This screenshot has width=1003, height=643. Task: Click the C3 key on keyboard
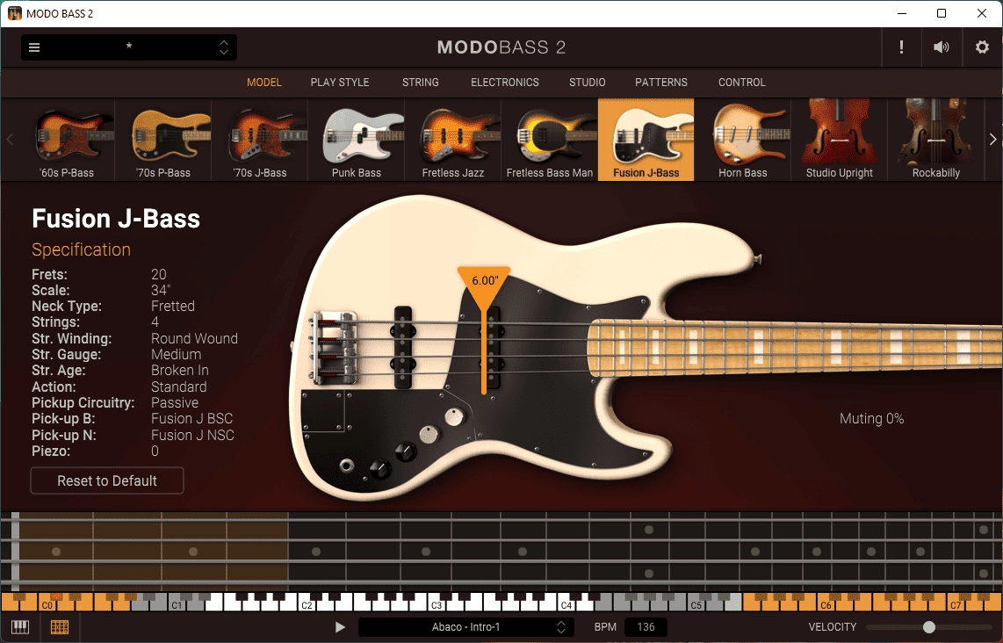point(437,604)
